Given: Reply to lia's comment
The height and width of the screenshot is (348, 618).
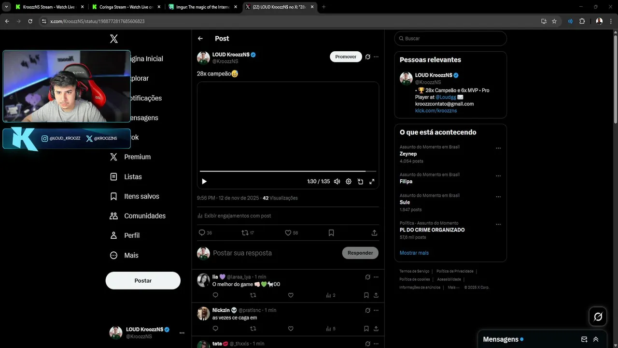Looking at the screenshot, I should 215,295.
